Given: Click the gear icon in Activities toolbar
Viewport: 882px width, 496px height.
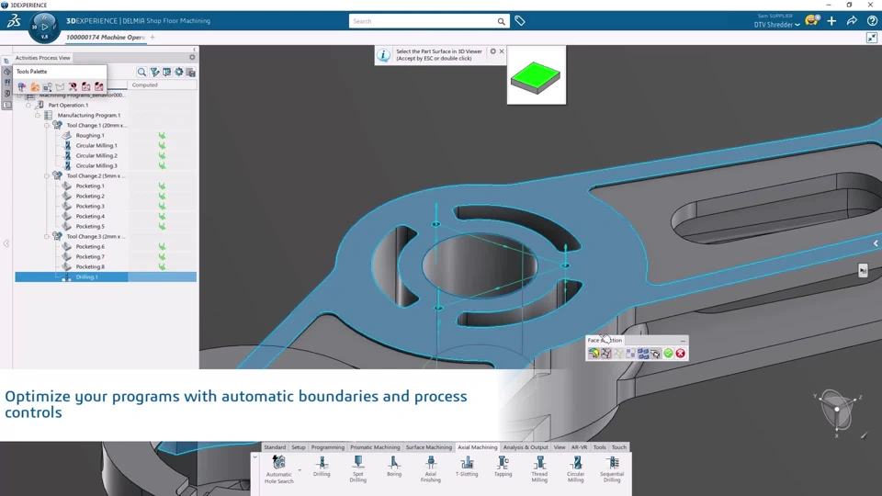Looking at the screenshot, I should (179, 72).
